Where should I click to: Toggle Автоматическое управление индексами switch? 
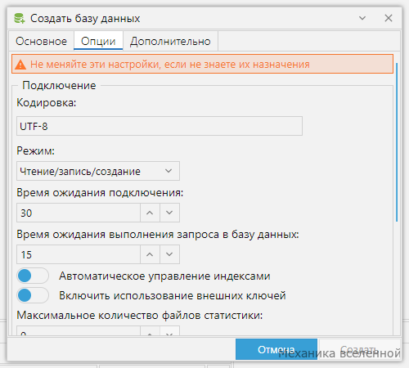[33, 276]
